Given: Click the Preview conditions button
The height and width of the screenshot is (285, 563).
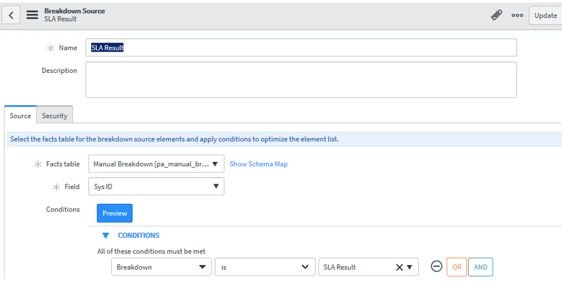Looking at the screenshot, I should click(114, 213).
